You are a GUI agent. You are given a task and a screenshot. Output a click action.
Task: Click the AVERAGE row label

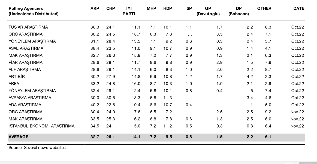[18, 137]
